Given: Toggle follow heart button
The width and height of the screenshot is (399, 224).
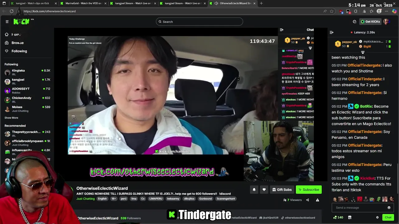Looking at the screenshot, I should coord(264,189).
